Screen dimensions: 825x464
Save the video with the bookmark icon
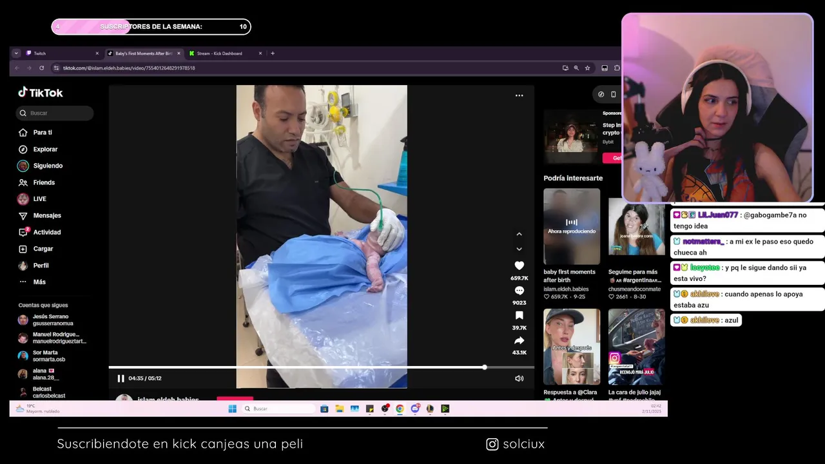[x=519, y=315]
